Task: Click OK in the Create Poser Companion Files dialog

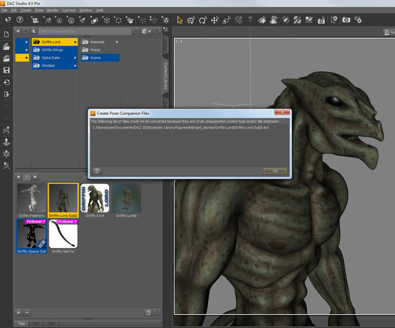Action: [x=275, y=170]
